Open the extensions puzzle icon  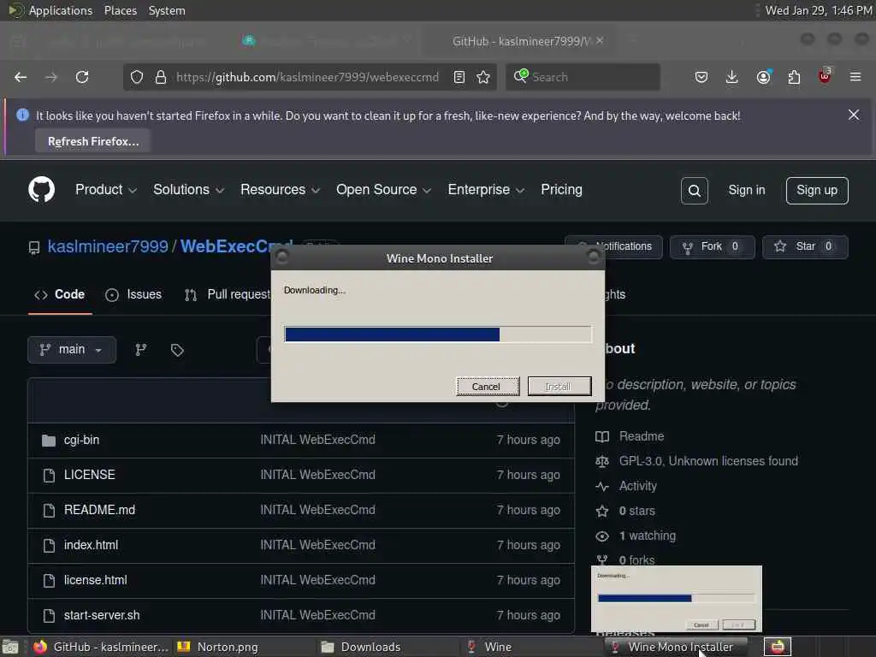(x=794, y=77)
